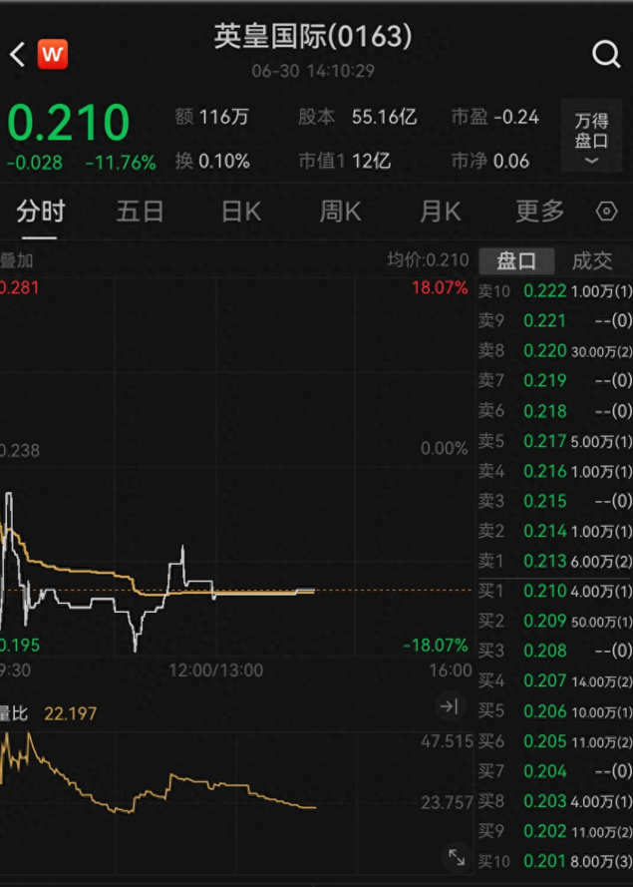Tap the 均价:0.210 label

pyautogui.click(x=428, y=260)
